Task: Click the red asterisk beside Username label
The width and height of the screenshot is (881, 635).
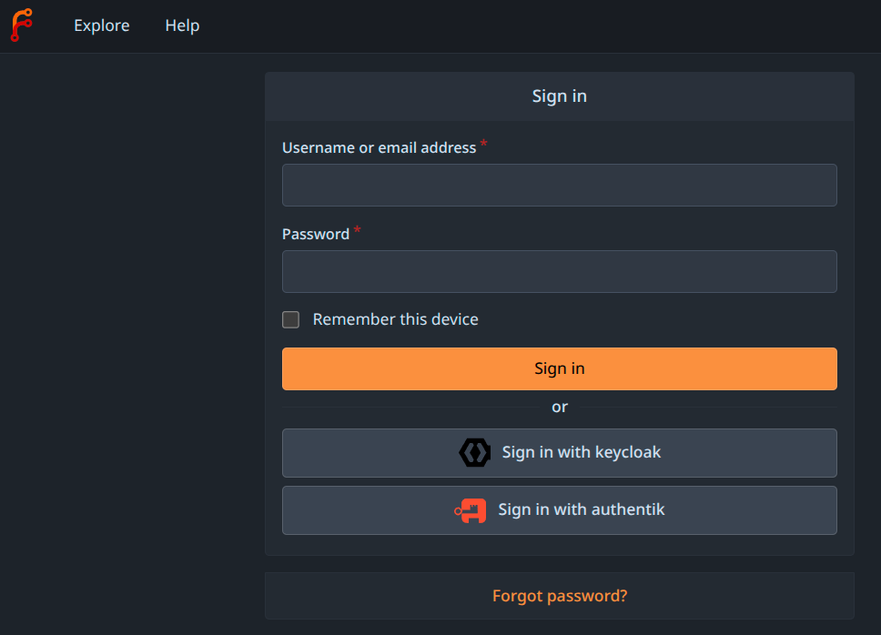Action: point(484,144)
